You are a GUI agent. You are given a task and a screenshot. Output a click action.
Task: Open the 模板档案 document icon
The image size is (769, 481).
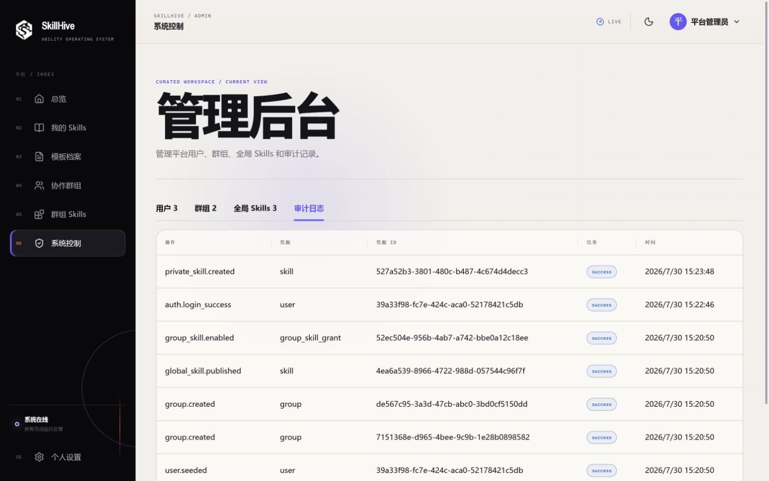tap(39, 157)
